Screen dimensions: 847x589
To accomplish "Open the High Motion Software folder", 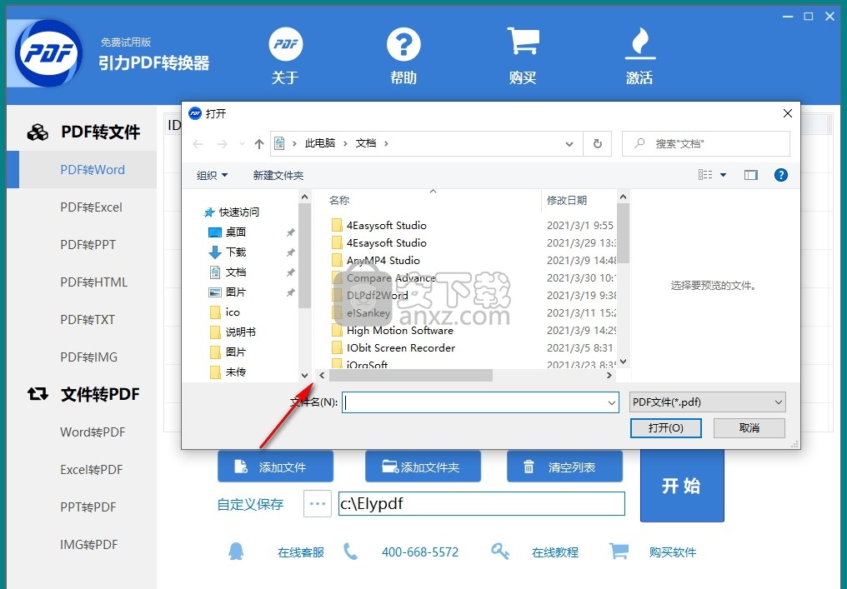I will [399, 331].
